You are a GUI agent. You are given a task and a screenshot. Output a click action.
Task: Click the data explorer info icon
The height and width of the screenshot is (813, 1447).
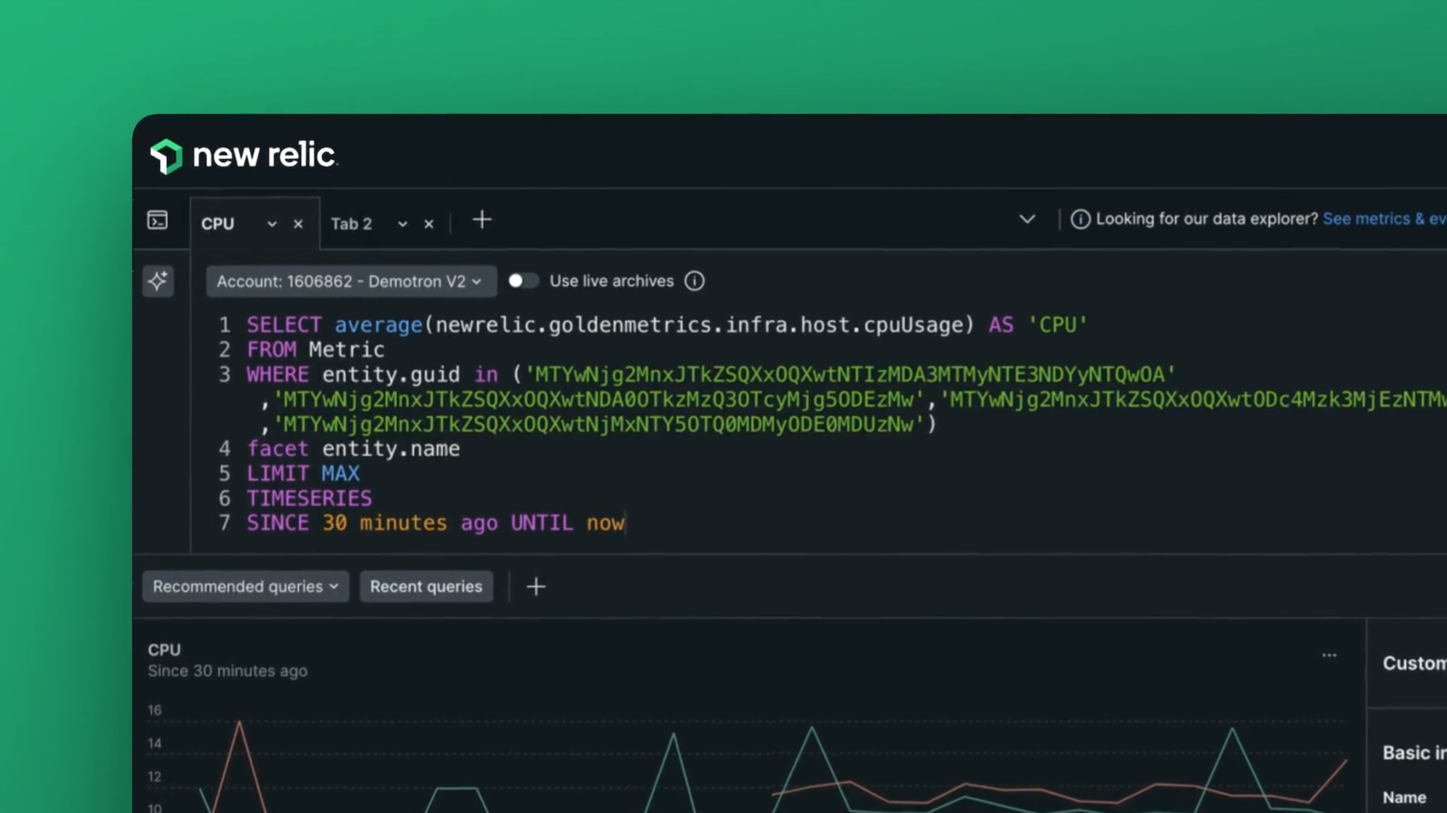[x=1080, y=219]
